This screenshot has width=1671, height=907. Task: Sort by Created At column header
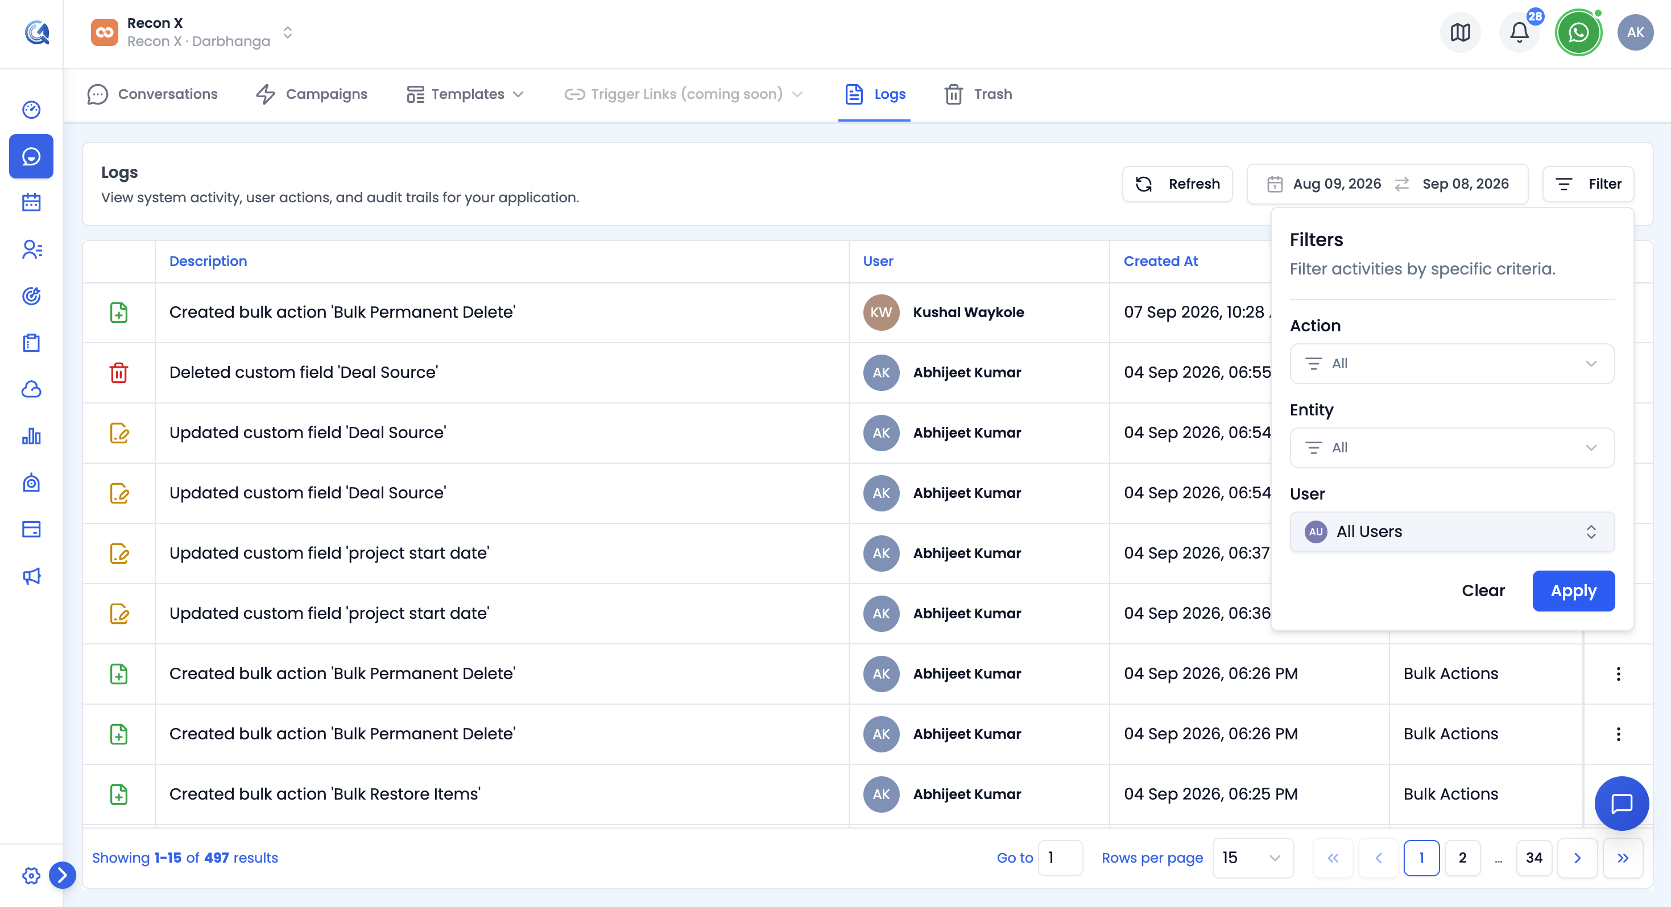click(x=1160, y=261)
